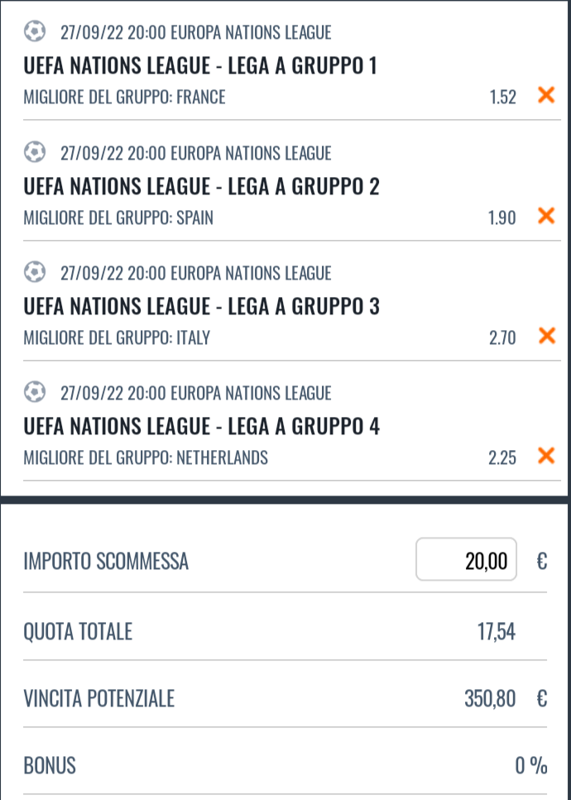571x800 pixels.
Task: Remove the Spain group winner bet
Action: click(x=545, y=217)
